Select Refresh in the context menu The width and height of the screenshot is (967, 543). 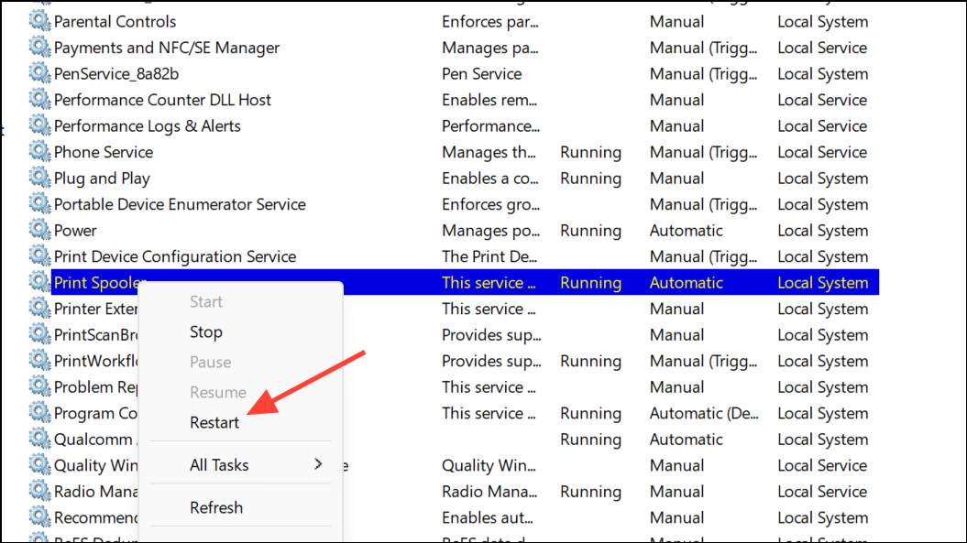[x=216, y=508]
